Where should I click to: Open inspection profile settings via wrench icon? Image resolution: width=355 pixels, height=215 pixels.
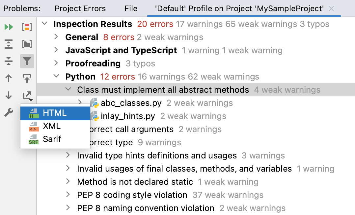point(9,112)
